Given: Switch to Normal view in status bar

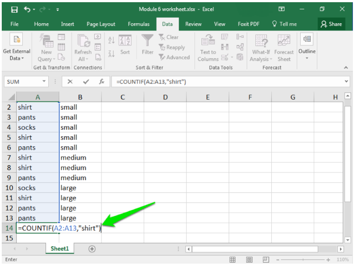Looking at the screenshot, I should [x=233, y=260].
